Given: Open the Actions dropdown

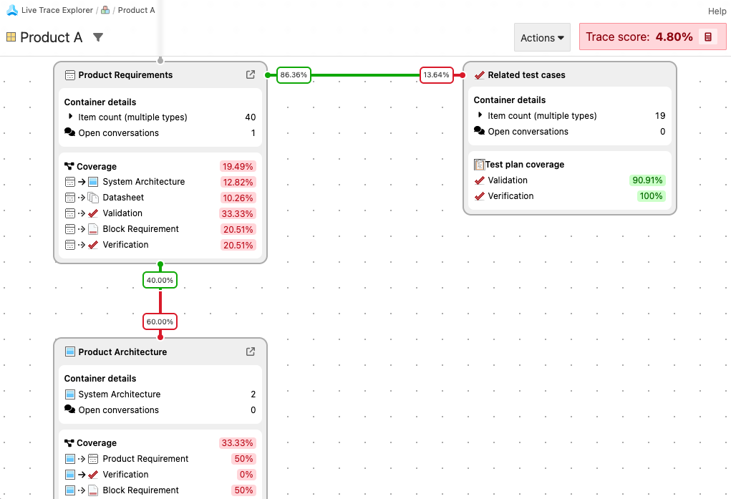Looking at the screenshot, I should click(542, 37).
